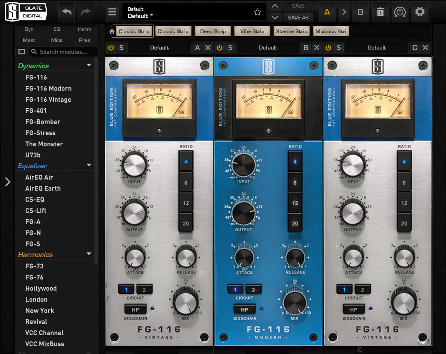Solo the third module slot C

tap(339, 48)
